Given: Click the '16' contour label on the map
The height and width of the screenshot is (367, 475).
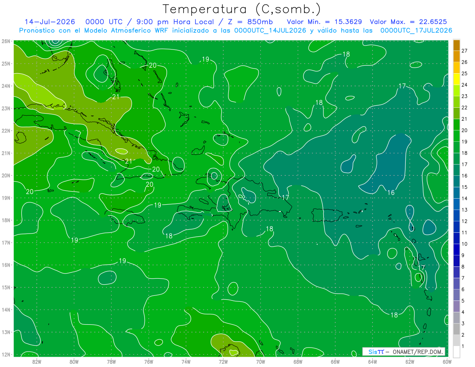Looking at the screenshot, I should coord(391,193).
